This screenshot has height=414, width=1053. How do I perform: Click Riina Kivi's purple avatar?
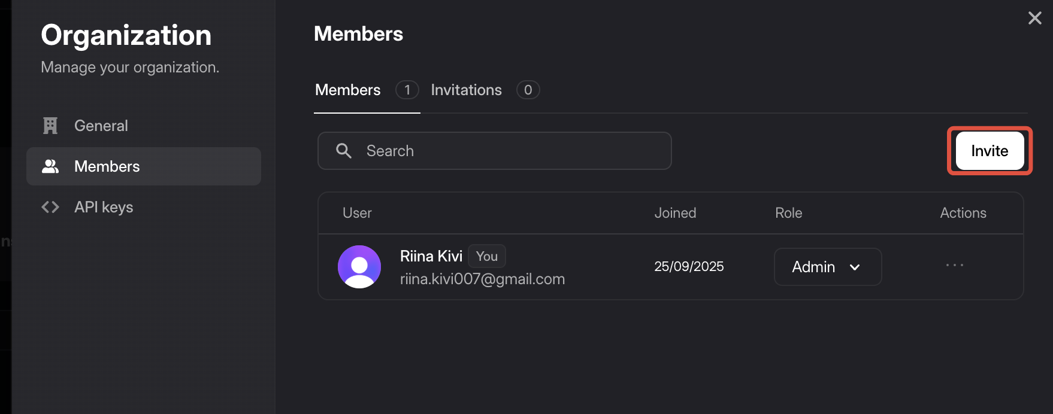pos(359,267)
